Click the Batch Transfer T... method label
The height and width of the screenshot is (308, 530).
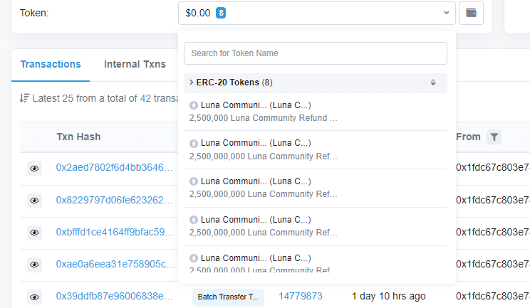coord(228,297)
